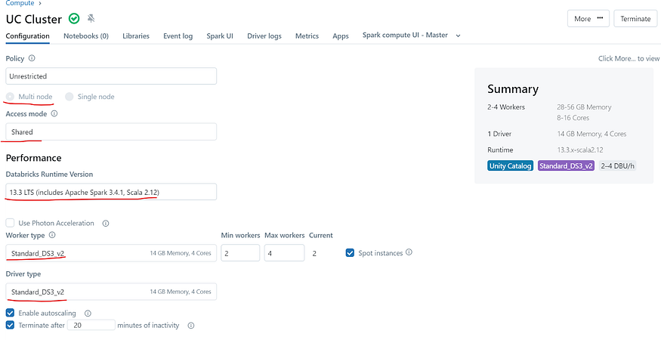Click the info icon next to Worker type
This screenshot has height=340, width=661.
pos(52,235)
